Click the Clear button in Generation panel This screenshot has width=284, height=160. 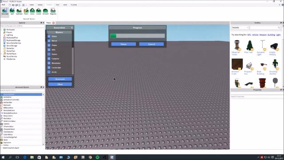click(x=60, y=84)
